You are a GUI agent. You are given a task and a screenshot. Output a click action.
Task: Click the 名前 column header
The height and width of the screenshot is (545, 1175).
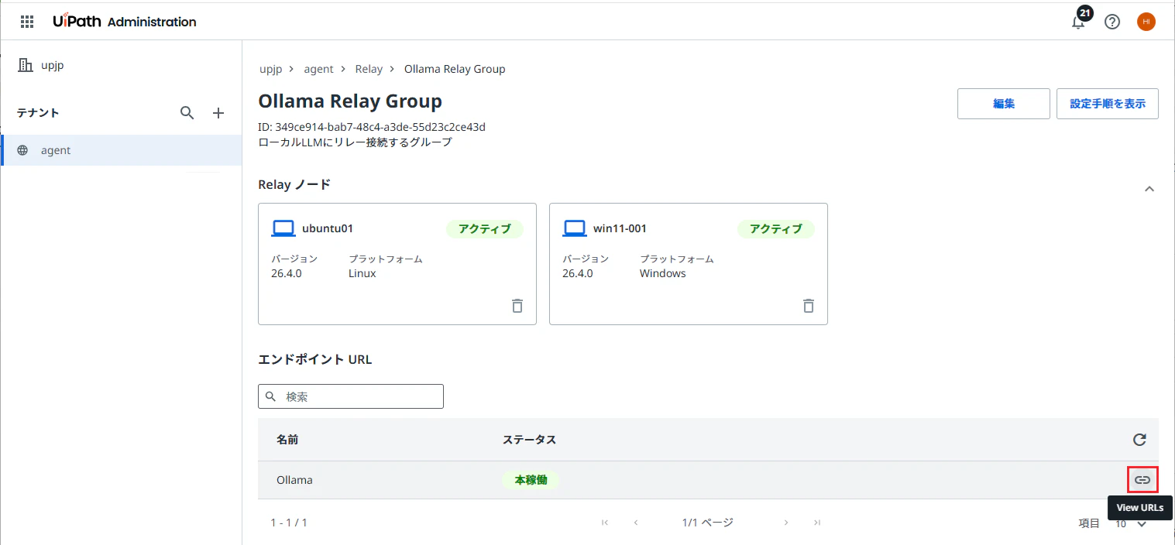pyautogui.click(x=287, y=440)
